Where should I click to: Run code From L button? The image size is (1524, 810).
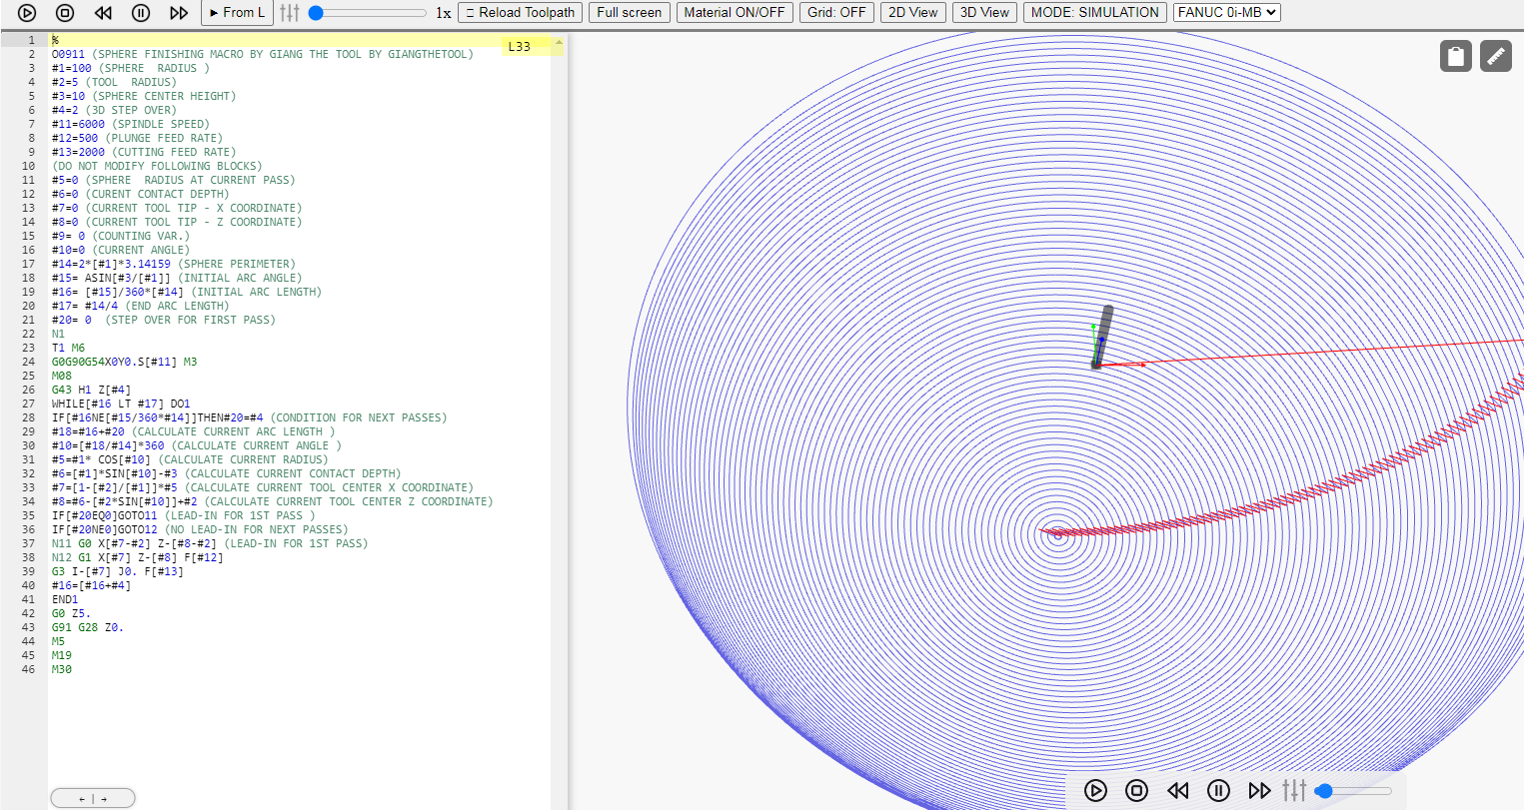point(237,13)
